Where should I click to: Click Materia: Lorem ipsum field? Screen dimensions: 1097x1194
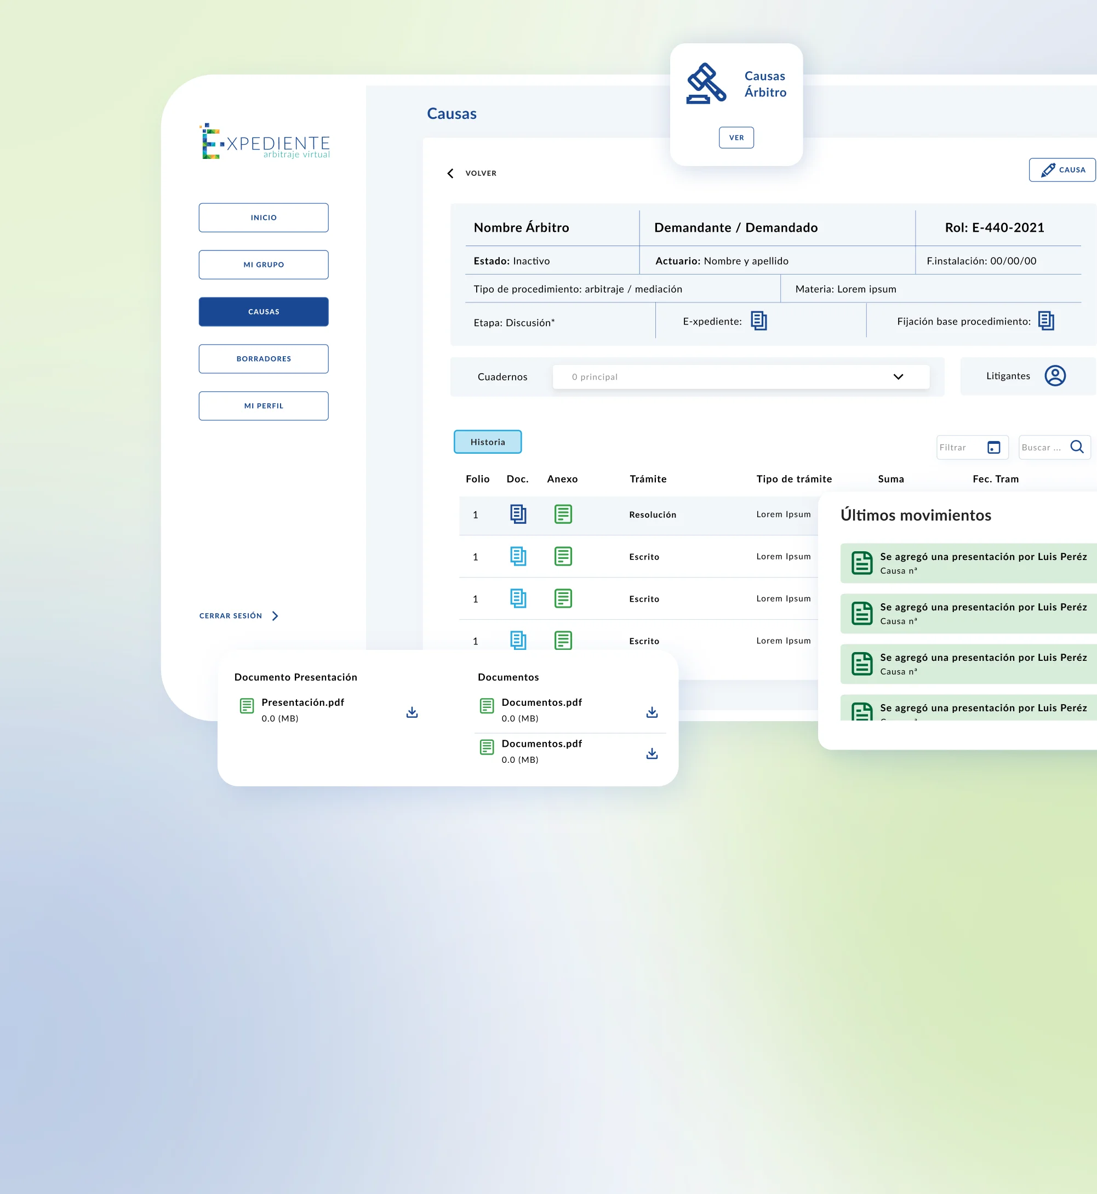coord(845,289)
